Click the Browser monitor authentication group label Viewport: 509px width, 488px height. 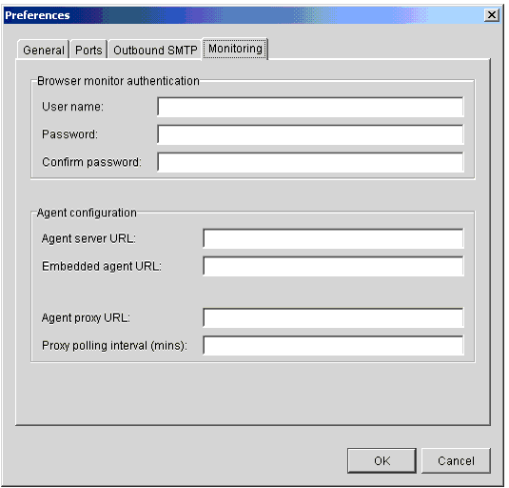[118, 81]
